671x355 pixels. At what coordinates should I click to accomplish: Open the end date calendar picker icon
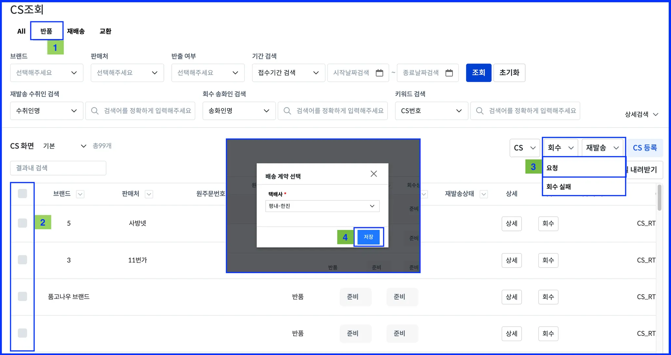449,73
